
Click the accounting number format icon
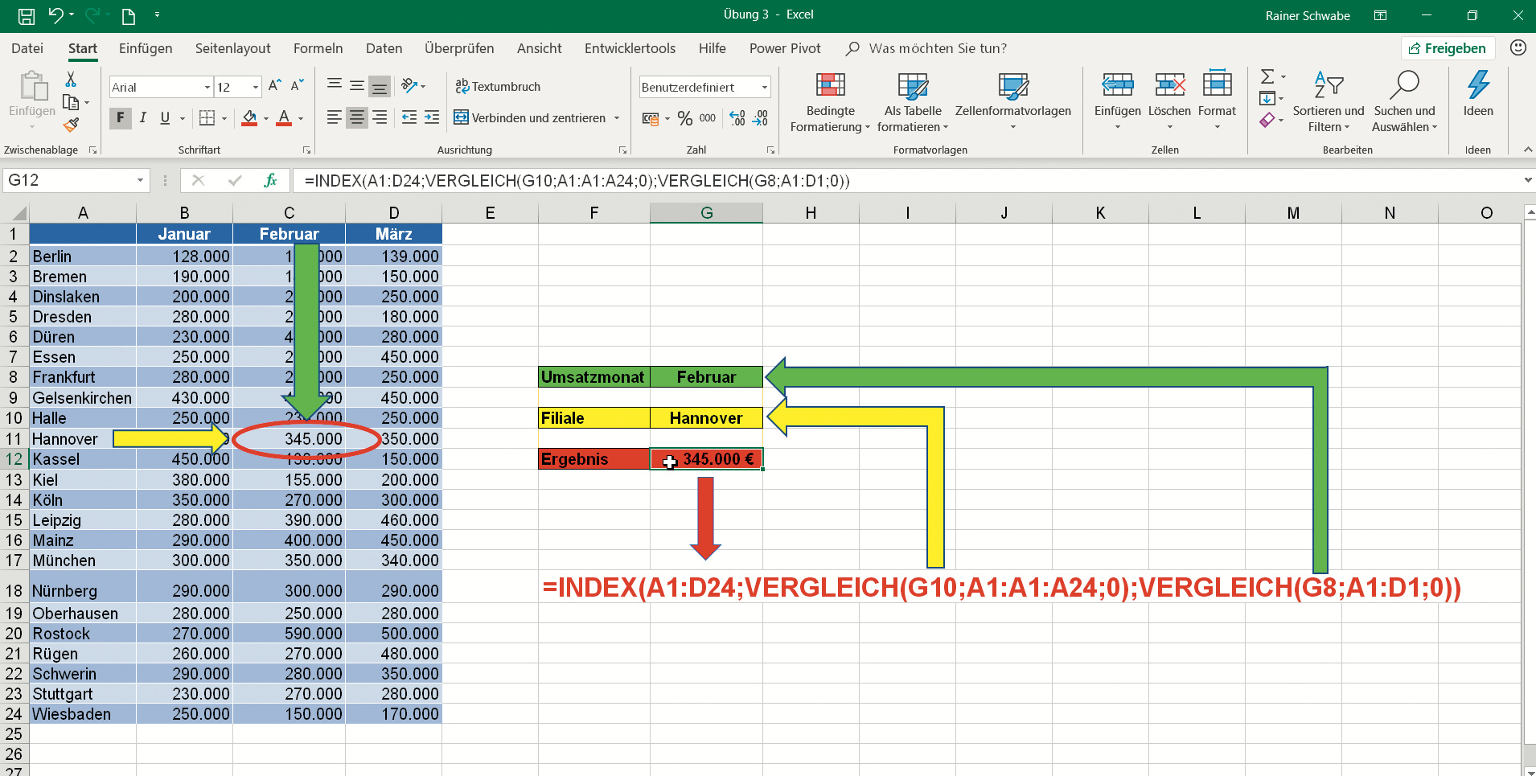(x=651, y=119)
